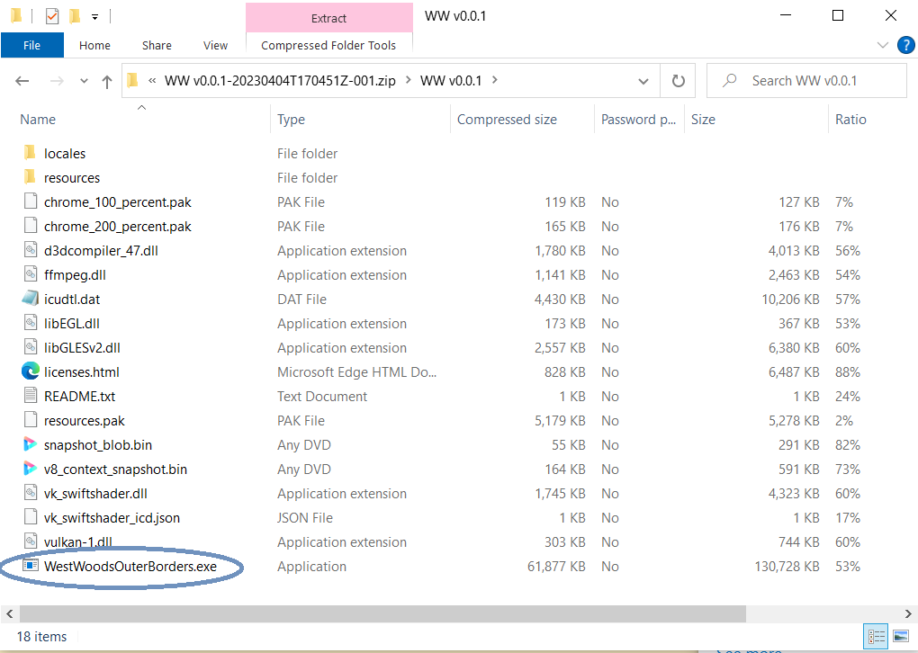
Task: Click the WW v0.0.1 breadcrumb segment
Action: [x=451, y=81]
